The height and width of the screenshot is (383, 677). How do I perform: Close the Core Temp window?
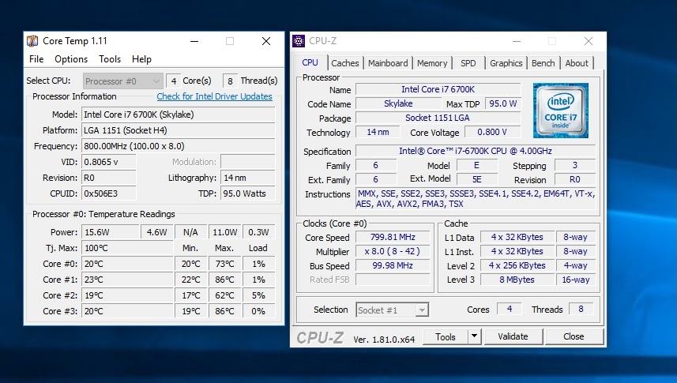point(266,41)
